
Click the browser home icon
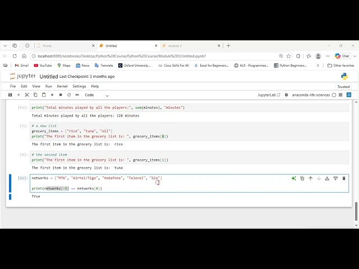click(x=24, y=56)
